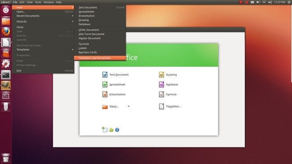Click the Drawing icon in Start Center

coord(161,75)
